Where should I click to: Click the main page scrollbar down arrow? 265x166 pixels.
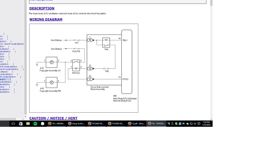[x=211, y=119]
